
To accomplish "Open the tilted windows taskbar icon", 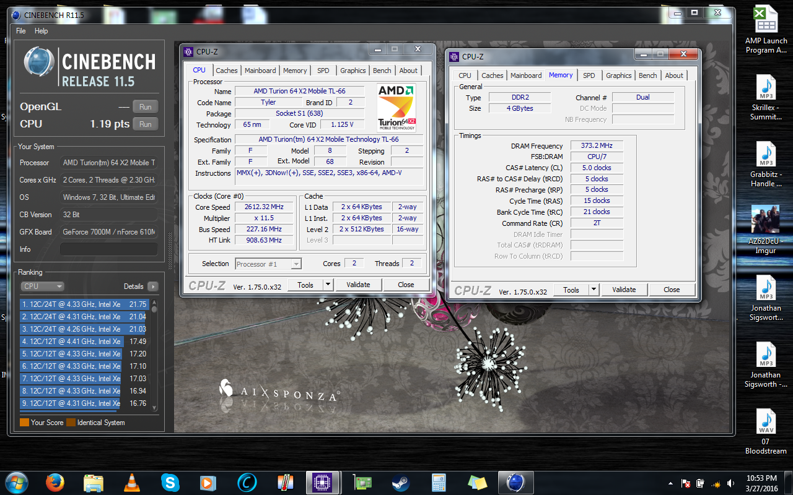I will pyautogui.click(x=477, y=482).
